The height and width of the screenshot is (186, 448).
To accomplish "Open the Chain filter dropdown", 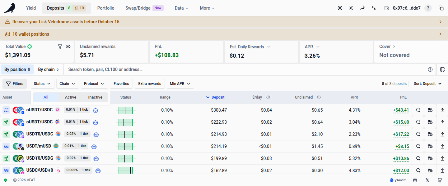I will point(68,84).
